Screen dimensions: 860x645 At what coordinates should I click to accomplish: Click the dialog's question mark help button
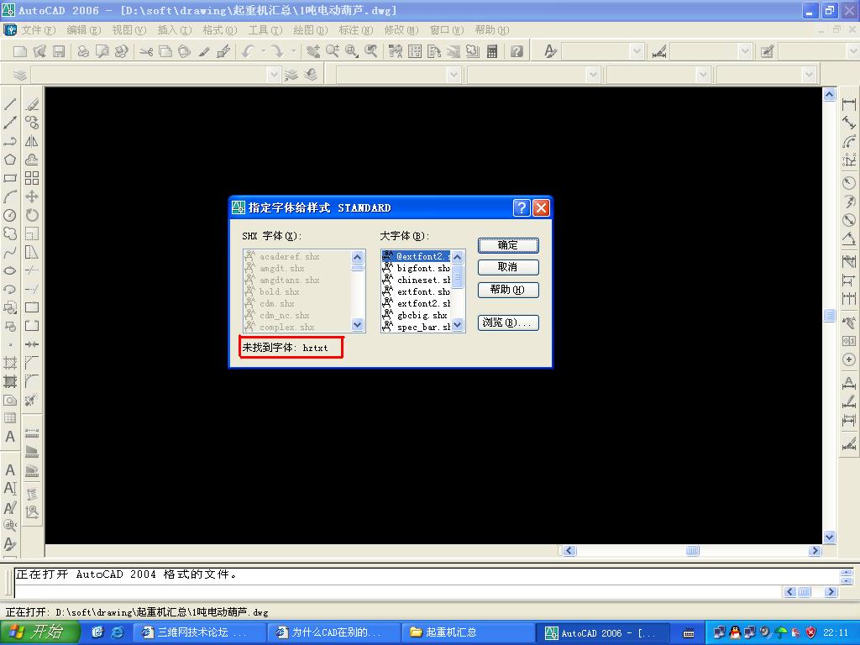click(521, 208)
